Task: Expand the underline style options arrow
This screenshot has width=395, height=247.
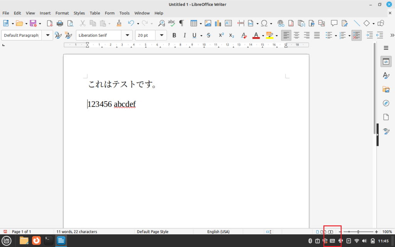Action: (201, 36)
